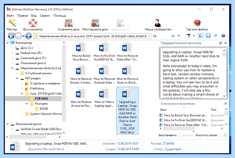
Task: Select How to Remove Built-in Wind file
Action: (x=127, y=74)
